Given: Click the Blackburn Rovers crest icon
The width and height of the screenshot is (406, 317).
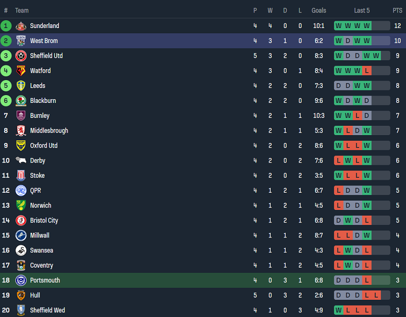Looking at the screenshot, I should tap(21, 101).
